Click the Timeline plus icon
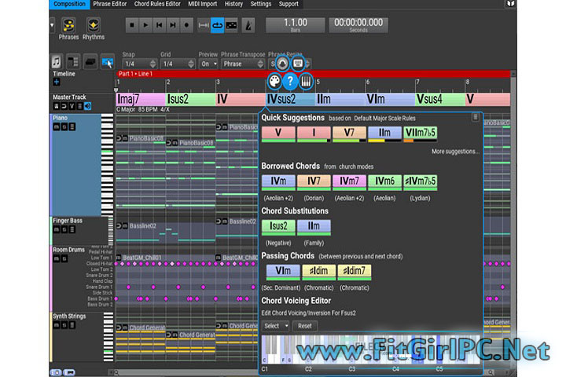Image resolution: width=566 pixels, height=377 pixels. click(57, 82)
